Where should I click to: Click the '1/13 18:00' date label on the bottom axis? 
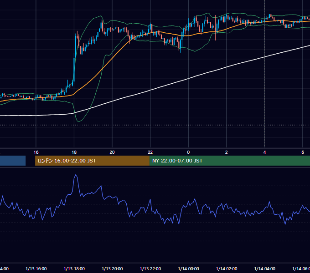tap(74, 269)
